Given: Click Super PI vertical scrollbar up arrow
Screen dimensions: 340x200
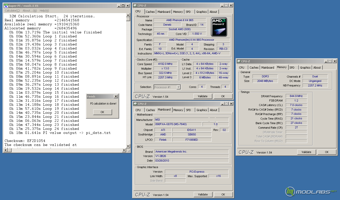Looking at the screenshot, I should (128, 15).
